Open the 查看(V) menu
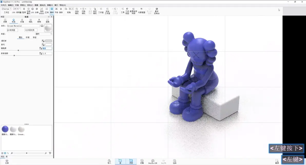The height and width of the screenshot is (165, 306). coord(50,5)
